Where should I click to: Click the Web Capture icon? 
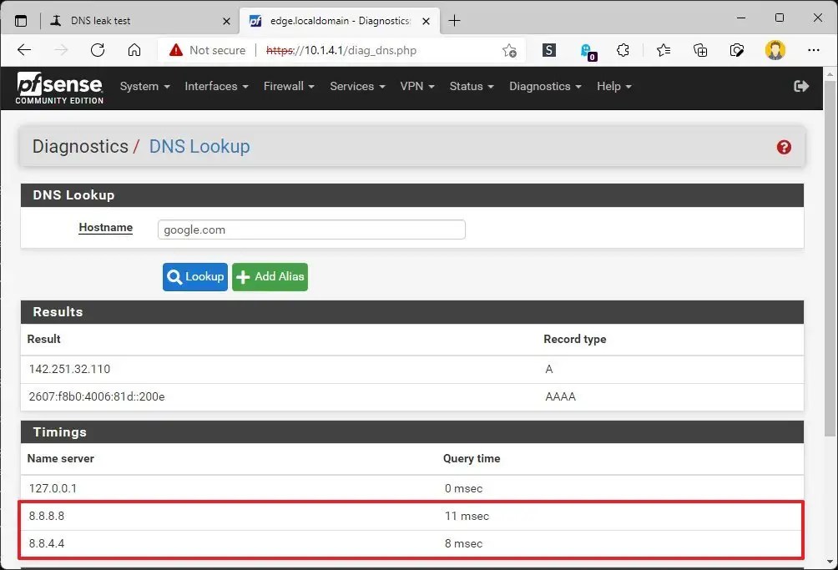click(738, 50)
